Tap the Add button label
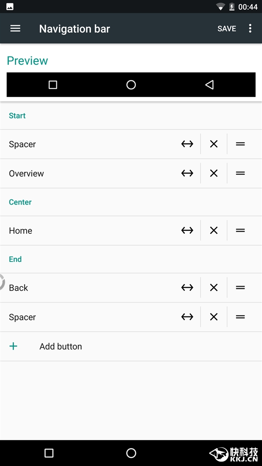The image size is (262, 466). tap(61, 347)
